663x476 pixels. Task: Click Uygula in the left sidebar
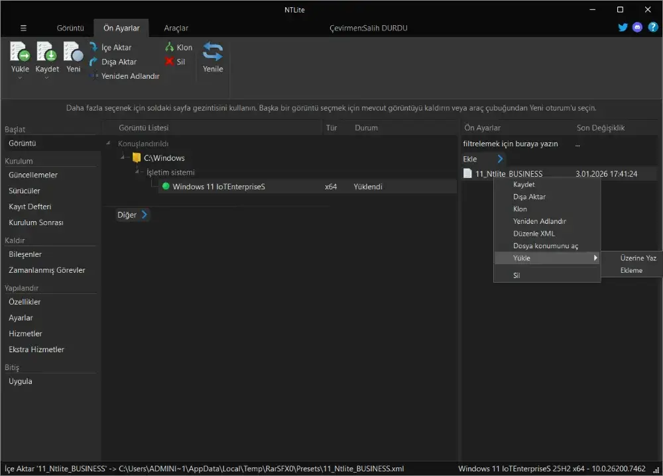pos(21,381)
